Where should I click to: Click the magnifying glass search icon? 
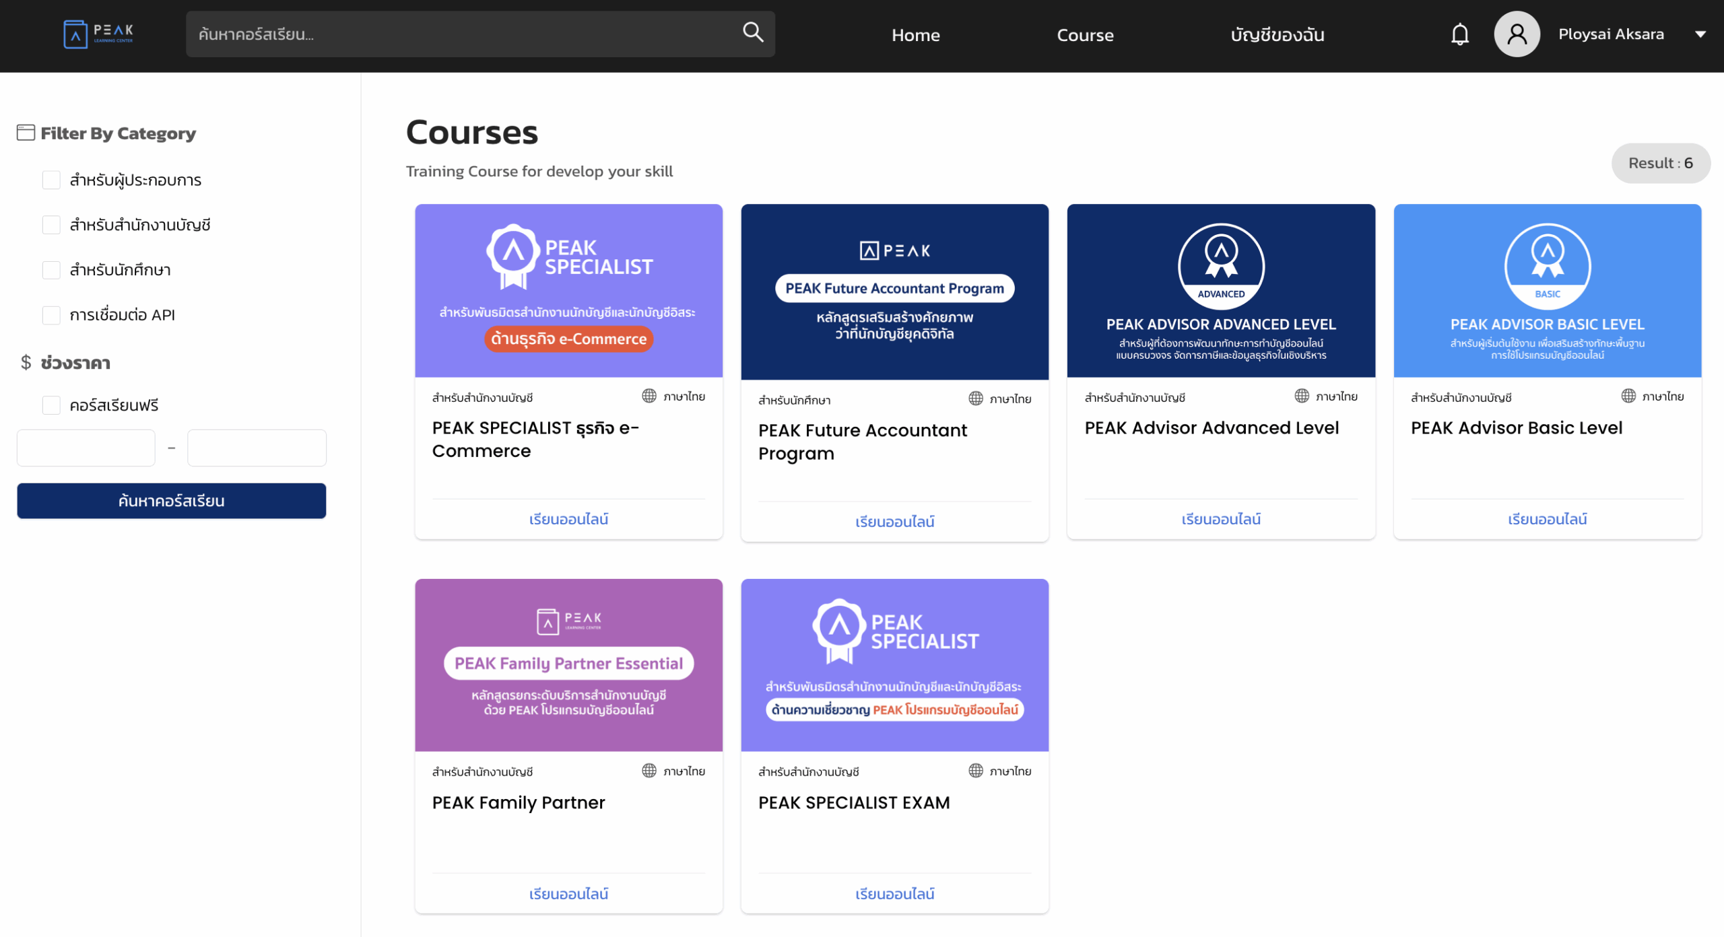point(752,32)
